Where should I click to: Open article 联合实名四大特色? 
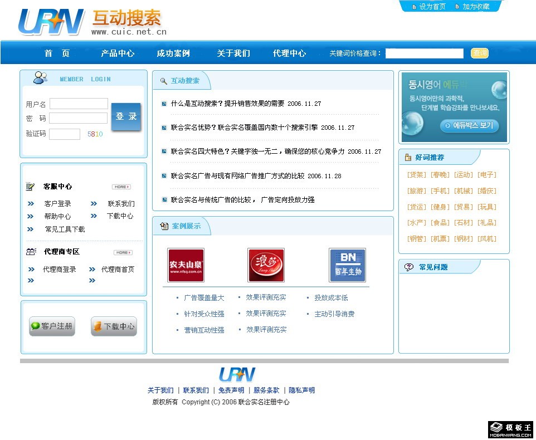click(x=276, y=151)
